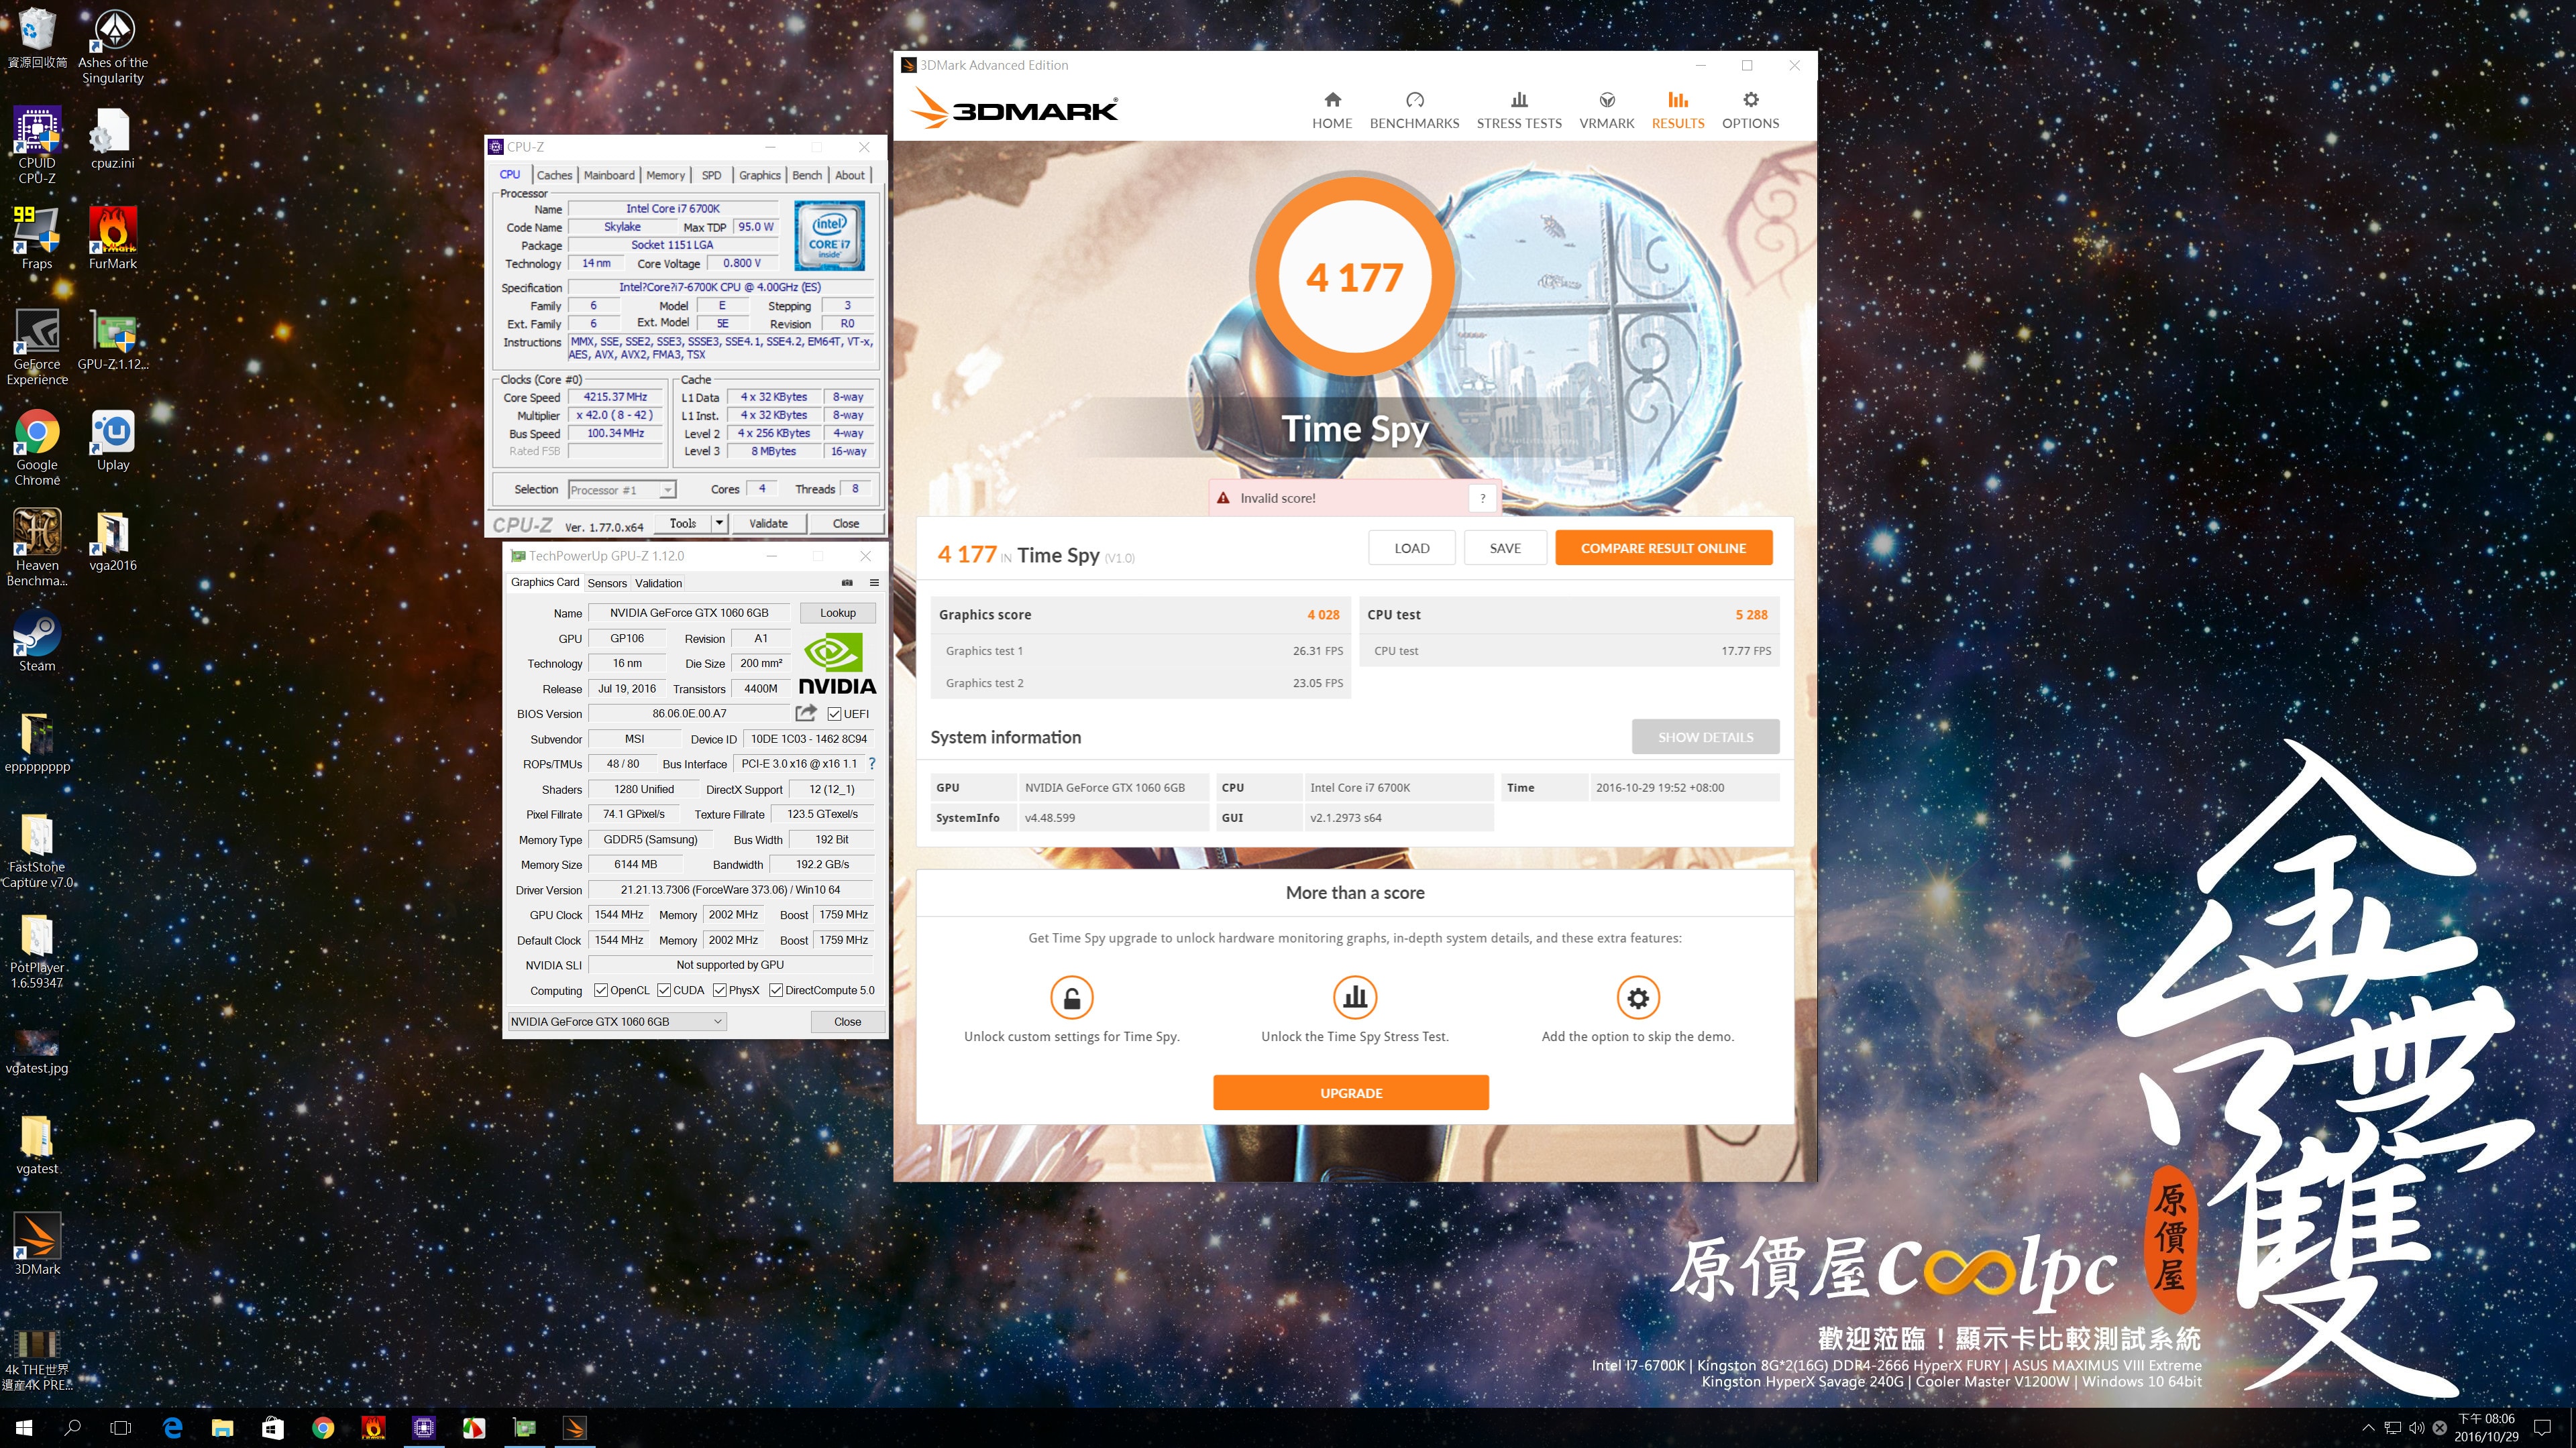
Task: Switch to Sensors tab in GPU-Z
Action: click(x=607, y=583)
